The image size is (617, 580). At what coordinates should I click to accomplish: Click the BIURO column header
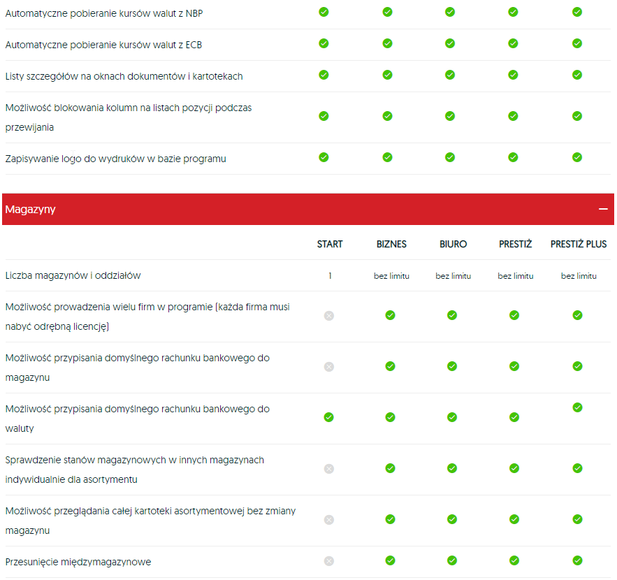pyautogui.click(x=453, y=244)
